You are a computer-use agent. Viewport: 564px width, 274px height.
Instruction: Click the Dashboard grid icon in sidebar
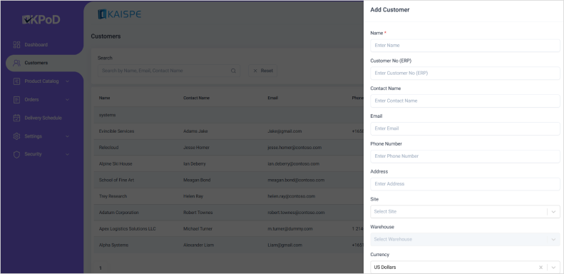16,45
